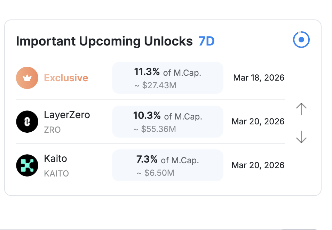Open the LayerZero token name link

[67, 115]
